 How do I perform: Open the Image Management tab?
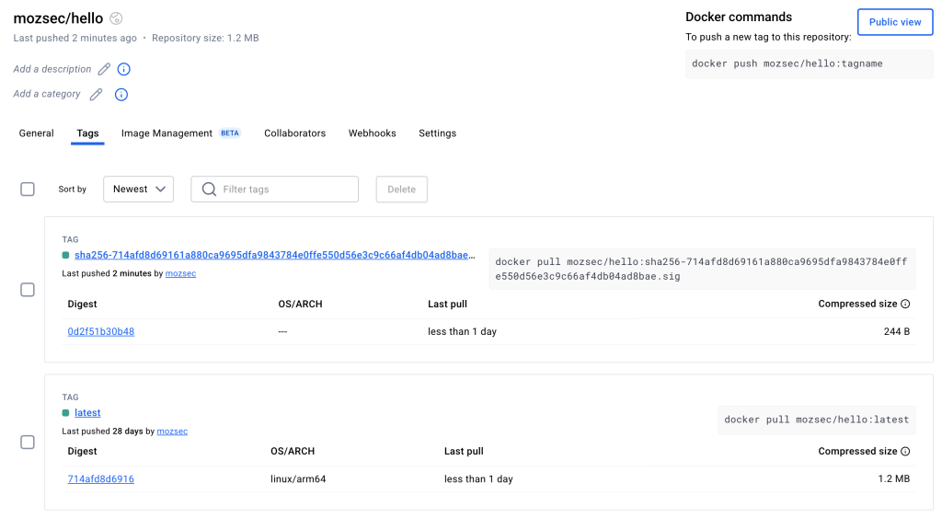point(167,133)
